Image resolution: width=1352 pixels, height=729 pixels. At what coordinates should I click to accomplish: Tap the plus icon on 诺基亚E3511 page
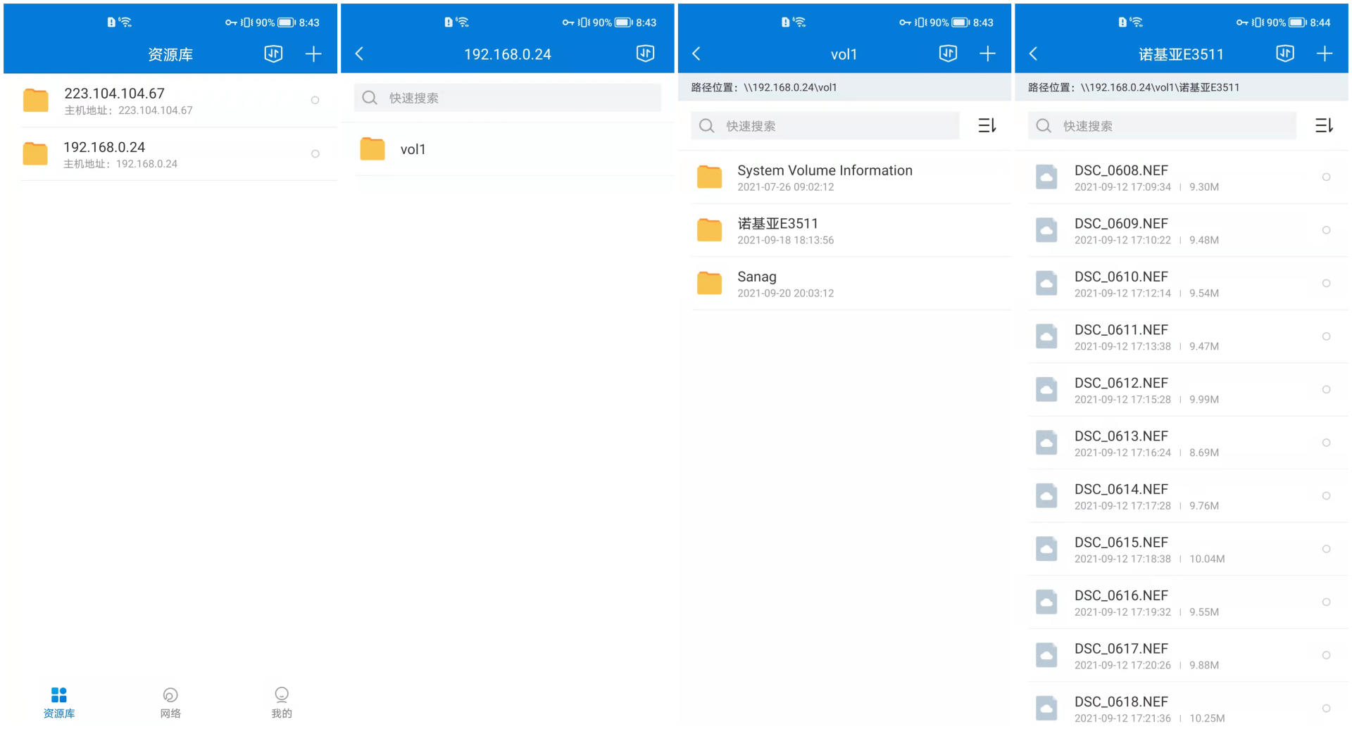[x=1325, y=53]
